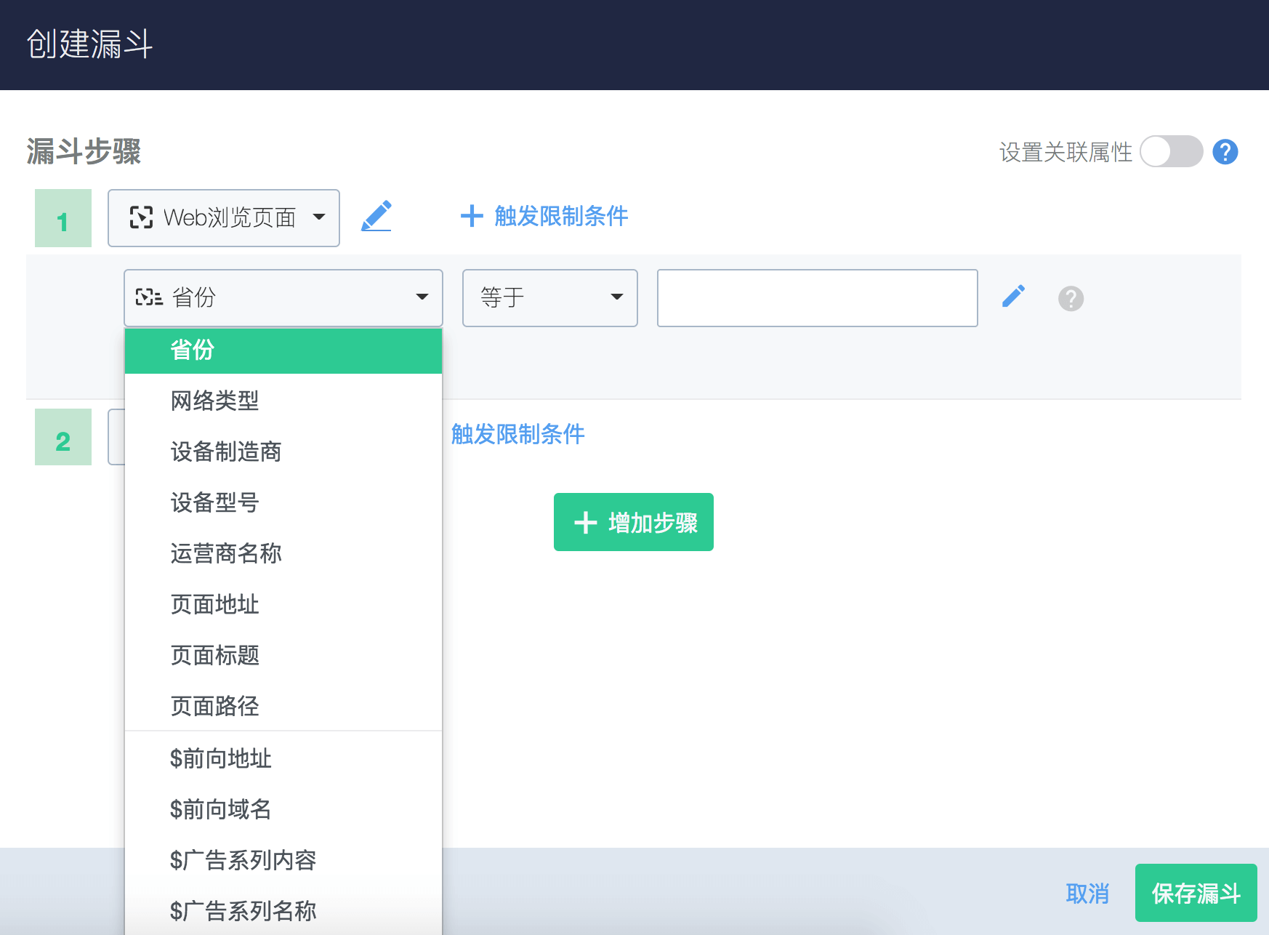Select 设备制造商 option
The width and height of the screenshot is (1269, 935).
pyautogui.click(x=283, y=452)
